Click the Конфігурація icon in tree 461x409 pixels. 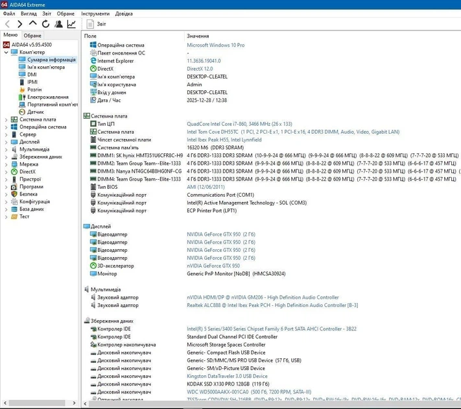14,202
